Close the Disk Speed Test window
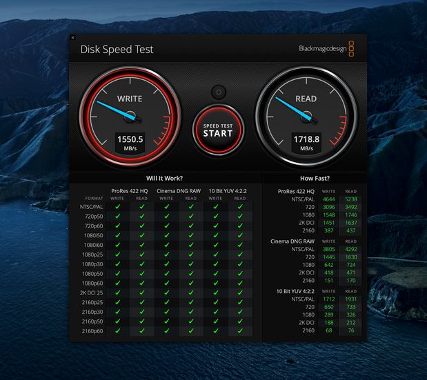The image size is (427, 380). (x=72, y=37)
